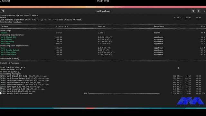
Task: Click the Version column header
Action: tap(102, 26)
